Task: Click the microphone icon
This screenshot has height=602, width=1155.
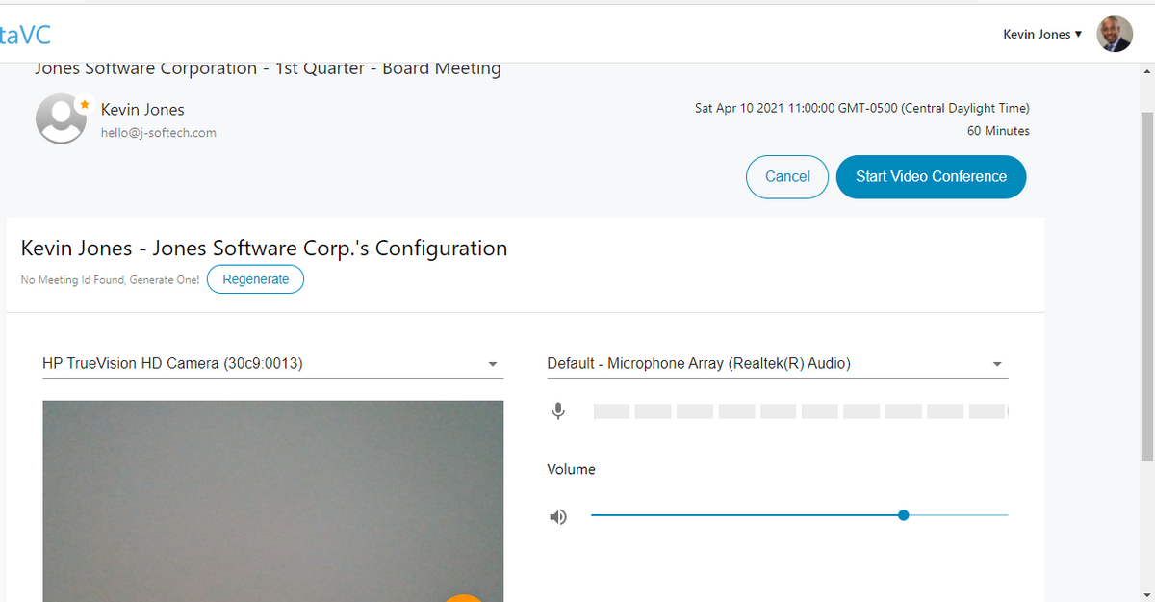Action: pyautogui.click(x=557, y=411)
